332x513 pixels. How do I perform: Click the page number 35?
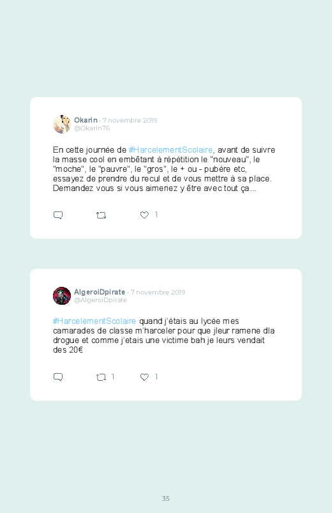[166, 498]
